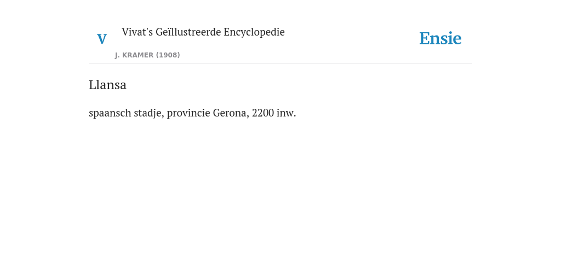Click the word Encyclopedie in the title

(254, 32)
